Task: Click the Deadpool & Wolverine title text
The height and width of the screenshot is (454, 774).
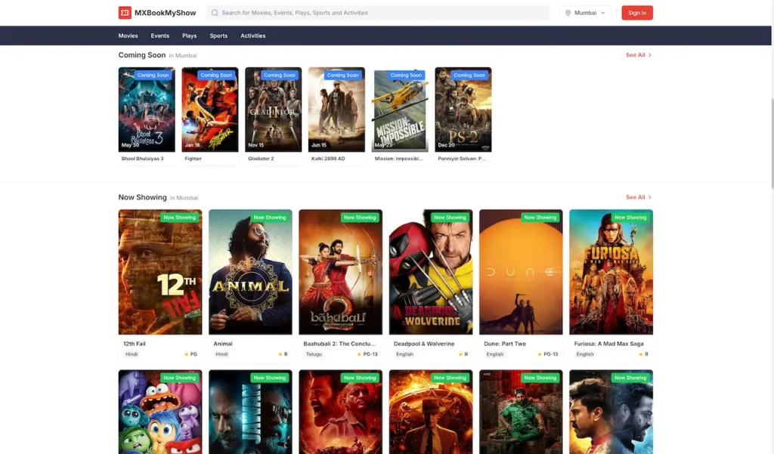Action: click(x=424, y=344)
